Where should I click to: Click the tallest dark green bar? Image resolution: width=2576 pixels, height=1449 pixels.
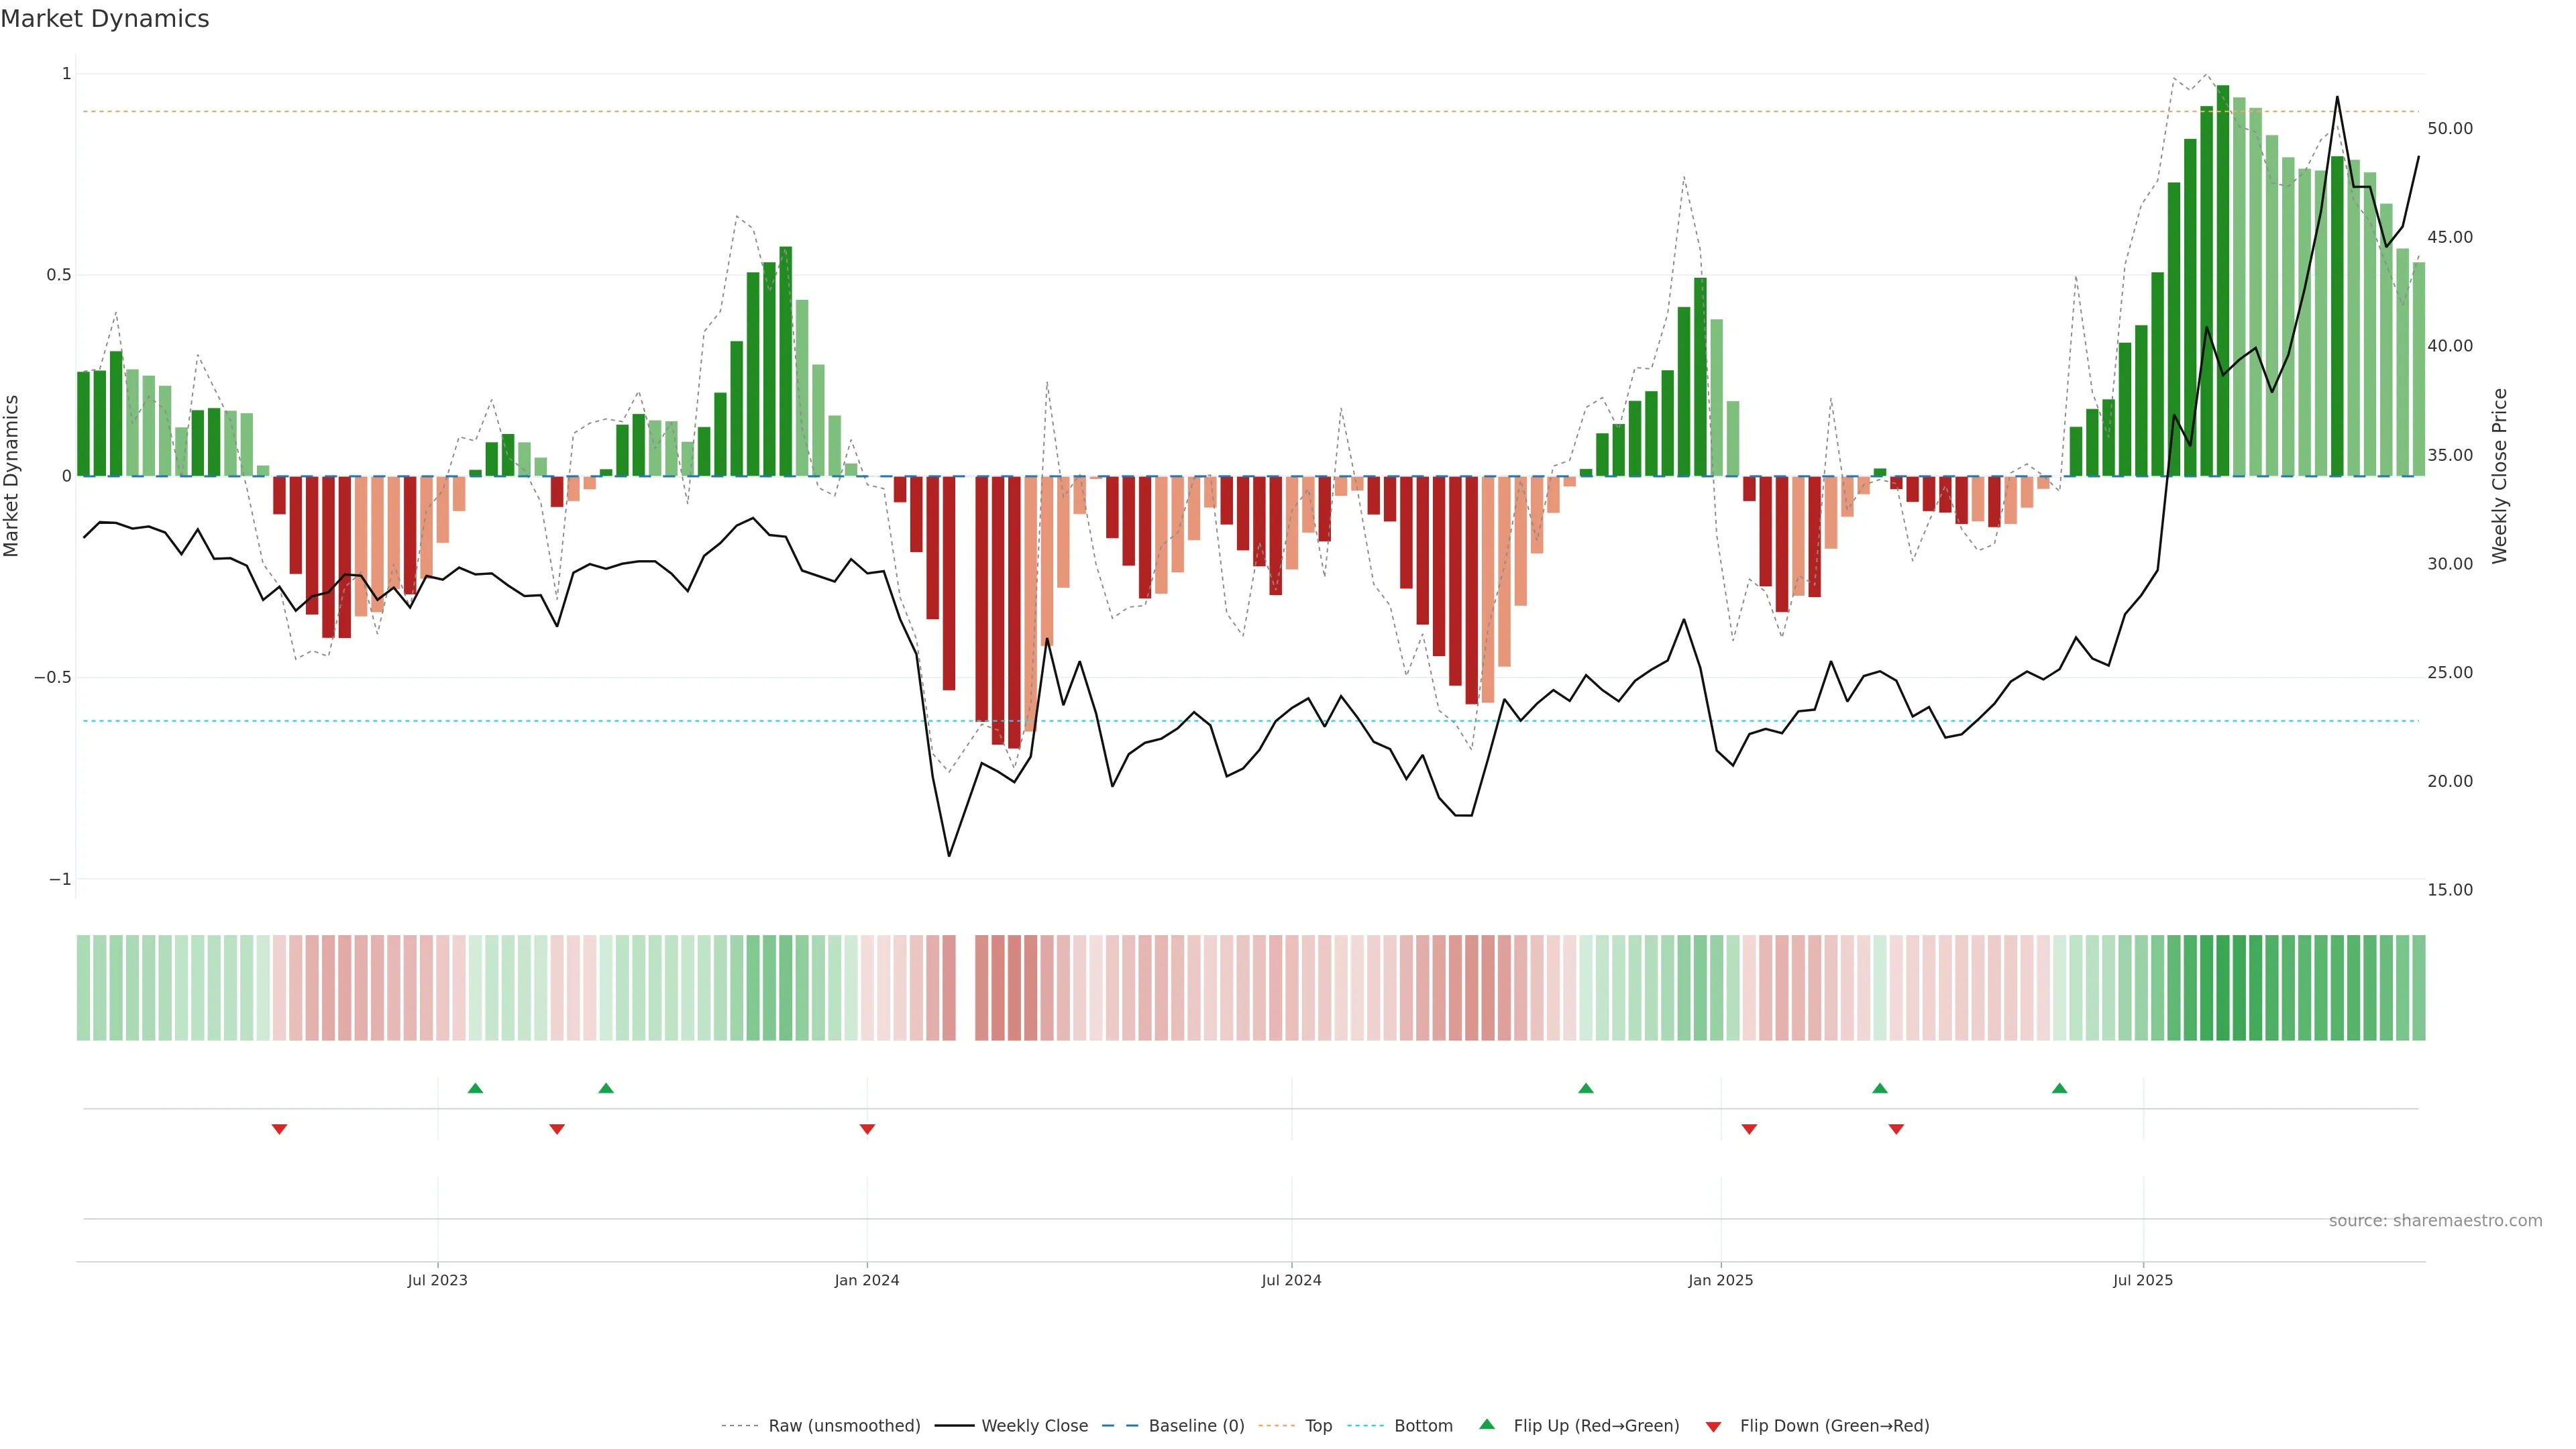[x=2223, y=280]
